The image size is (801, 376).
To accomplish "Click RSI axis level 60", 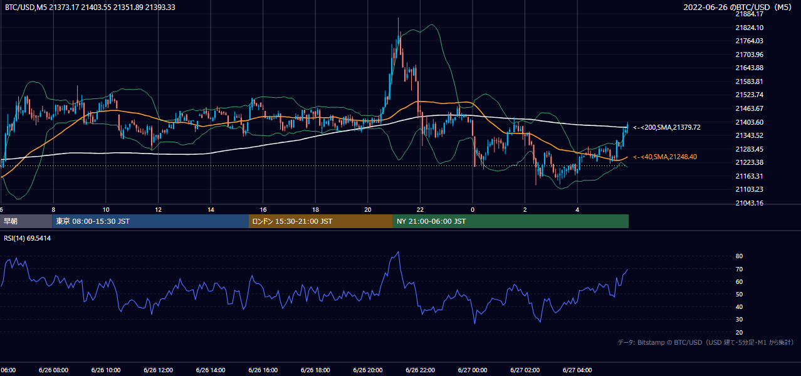I will tap(739, 281).
